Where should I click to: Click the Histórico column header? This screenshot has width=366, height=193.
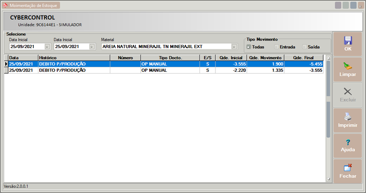[x=73, y=58]
